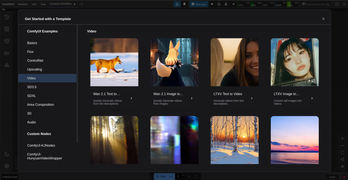Screen dimensions: 348x180
Task: Open the Workflow menu
Action: [x=22, y=4]
